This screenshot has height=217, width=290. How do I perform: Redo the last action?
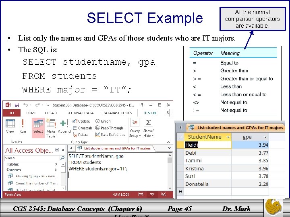coord(37,105)
